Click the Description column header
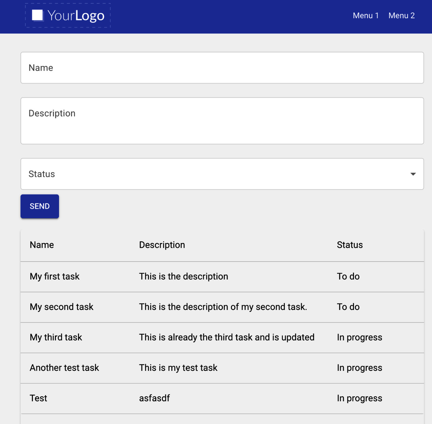Screen dimensions: 432x424 point(162,245)
